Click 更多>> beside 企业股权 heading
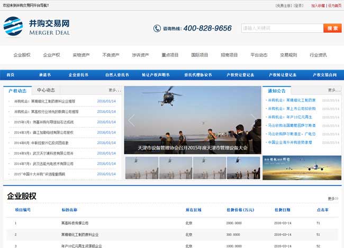Image resolution: width=344 pixels, height=248 pixels. click(x=333, y=198)
